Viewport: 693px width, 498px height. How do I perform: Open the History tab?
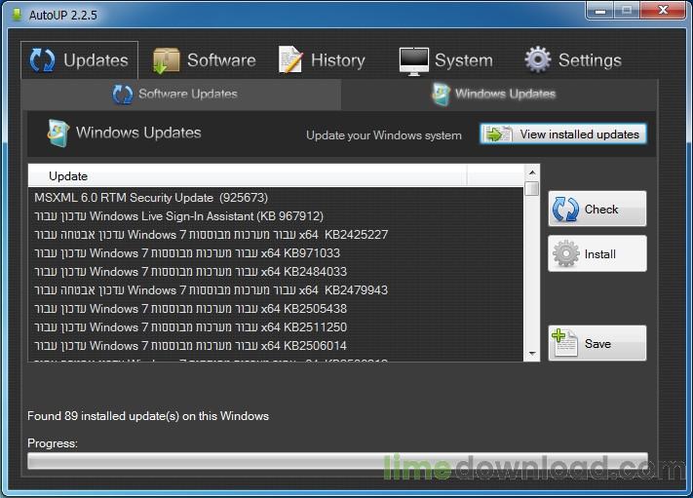tap(322, 60)
